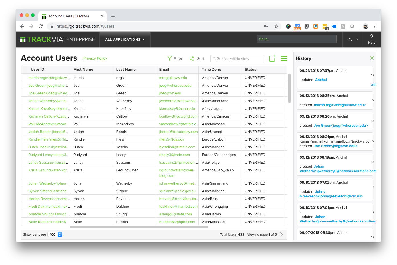This screenshot has height=265, width=397.
Task: Sort by the User ID column header
Action: click(37, 69)
